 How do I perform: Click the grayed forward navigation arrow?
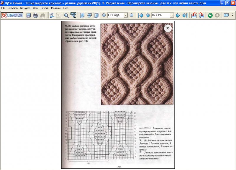[x=217, y=15]
